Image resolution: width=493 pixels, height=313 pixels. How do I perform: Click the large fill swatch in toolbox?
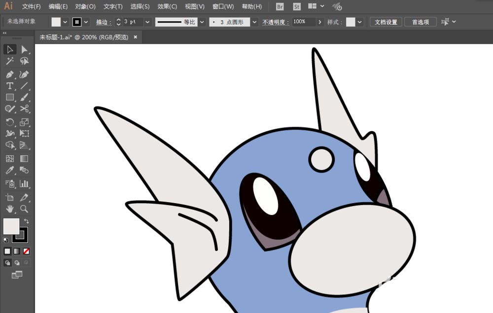coord(11,226)
